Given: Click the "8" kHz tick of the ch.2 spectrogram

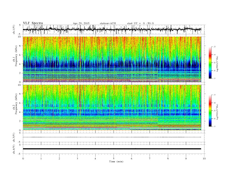Looking at the screenshot, I should (20, 94).
